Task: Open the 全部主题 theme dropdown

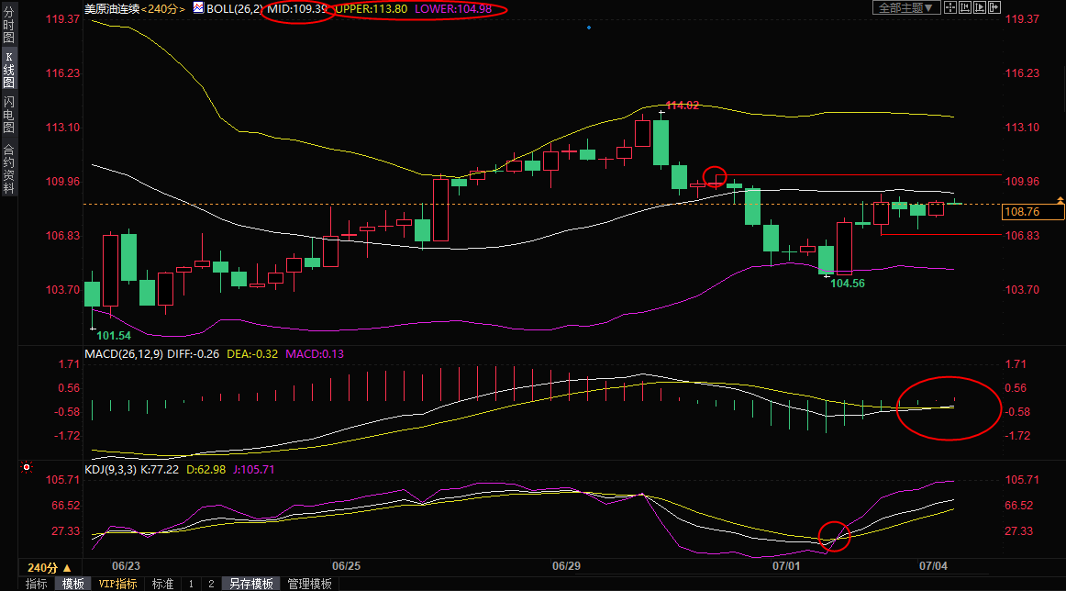Action: [905, 8]
